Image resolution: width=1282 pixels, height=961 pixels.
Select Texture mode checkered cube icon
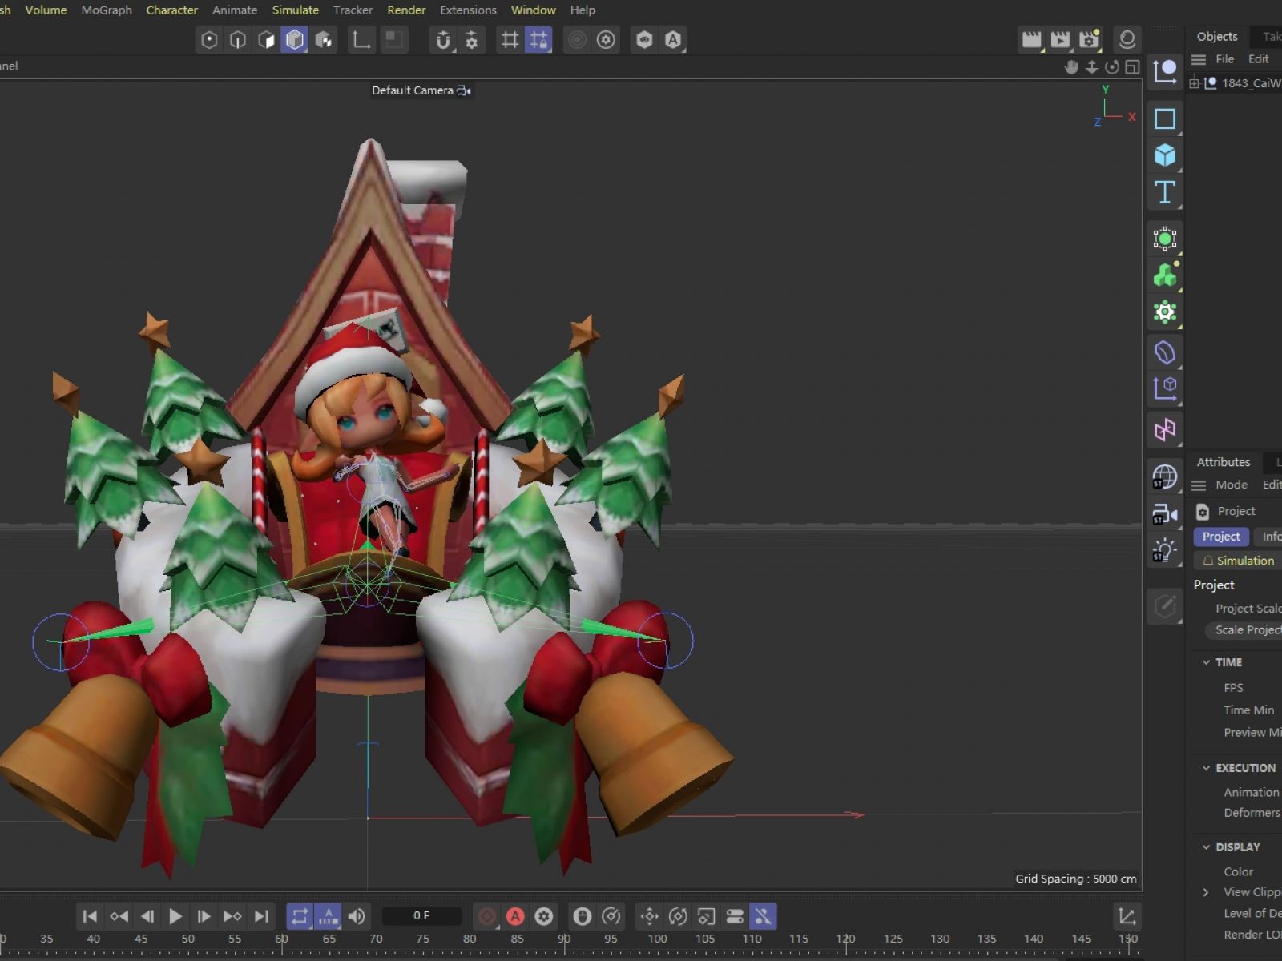(325, 40)
